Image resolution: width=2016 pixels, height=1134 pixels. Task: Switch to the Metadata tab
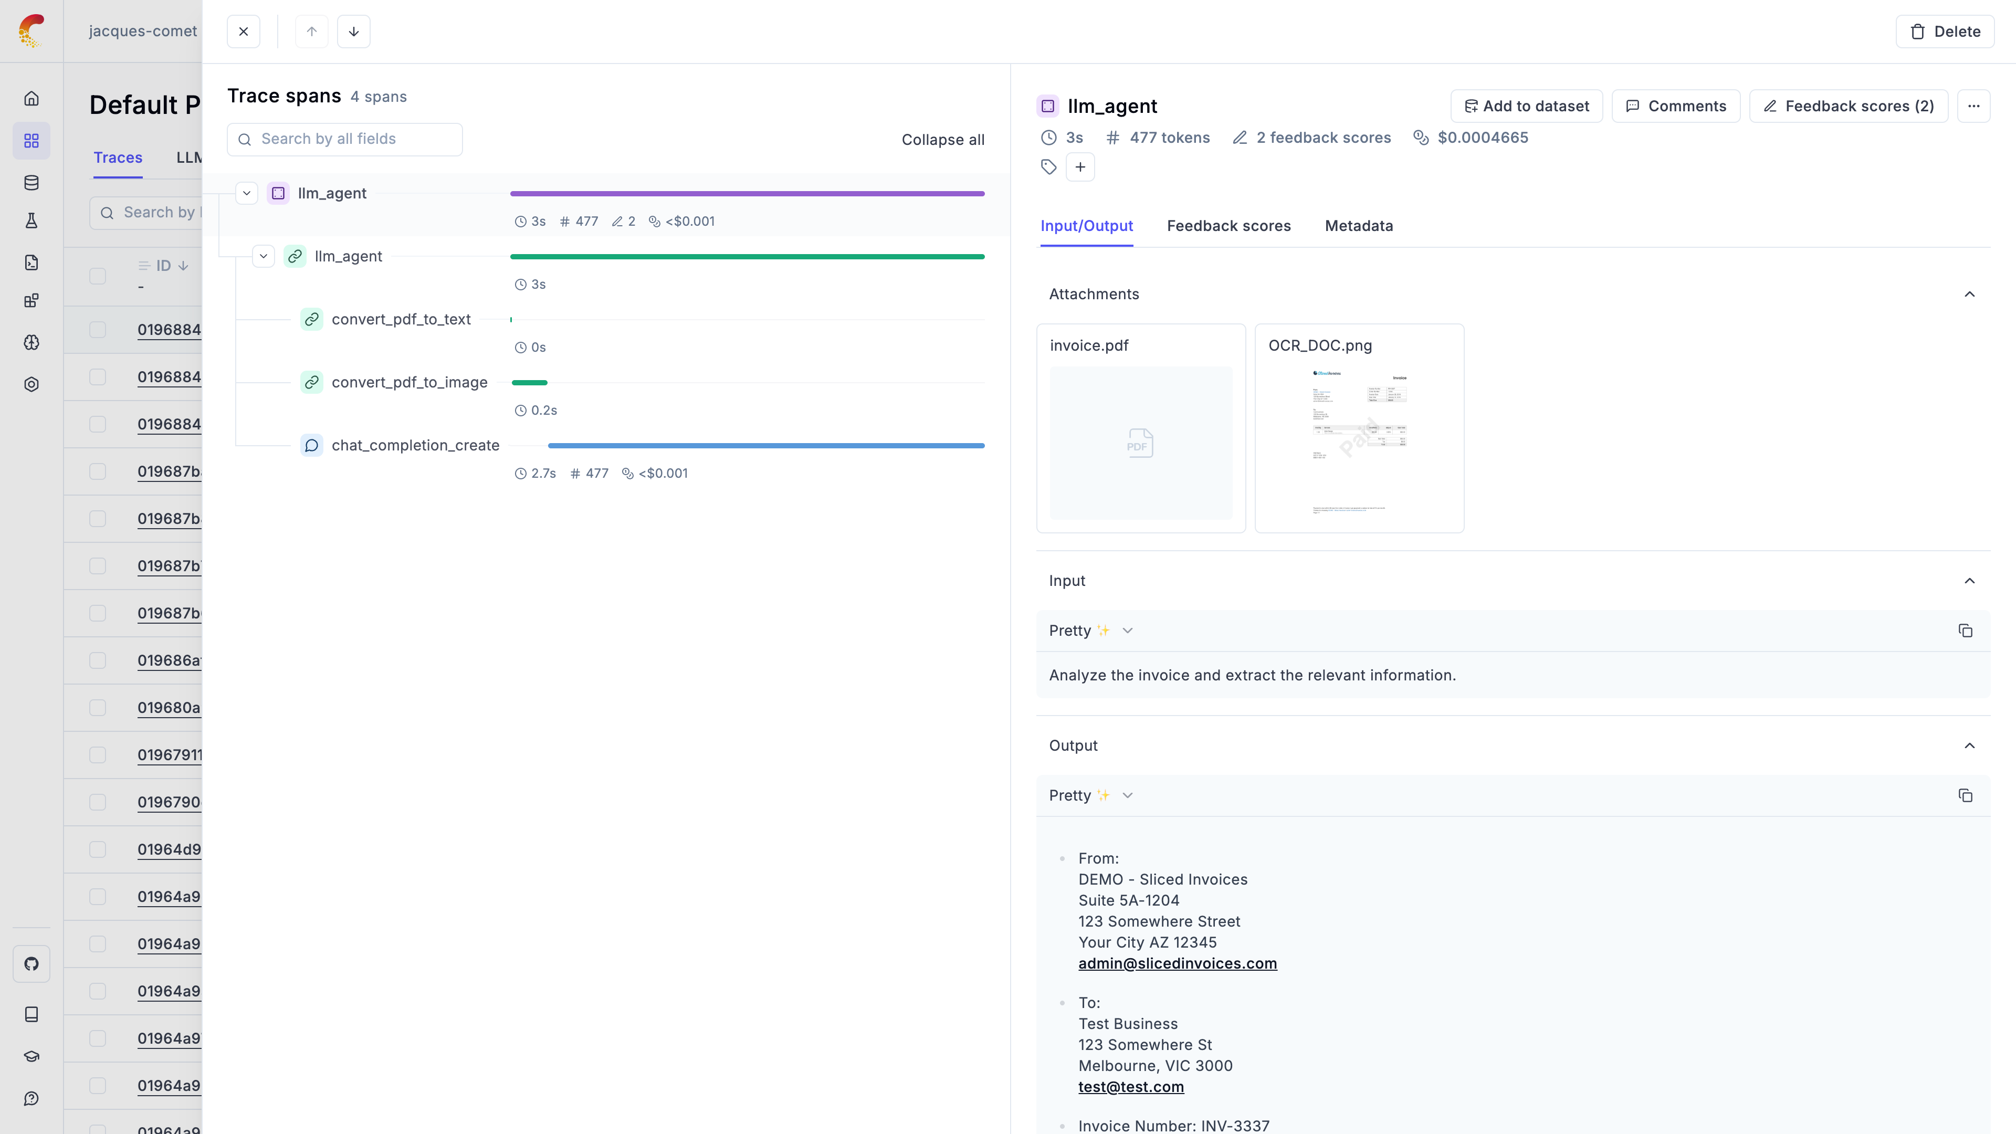click(x=1359, y=226)
